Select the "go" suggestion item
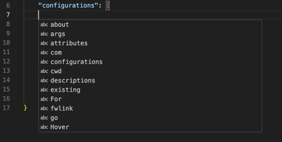This screenshot has width=282, height=142. [54, 118]
